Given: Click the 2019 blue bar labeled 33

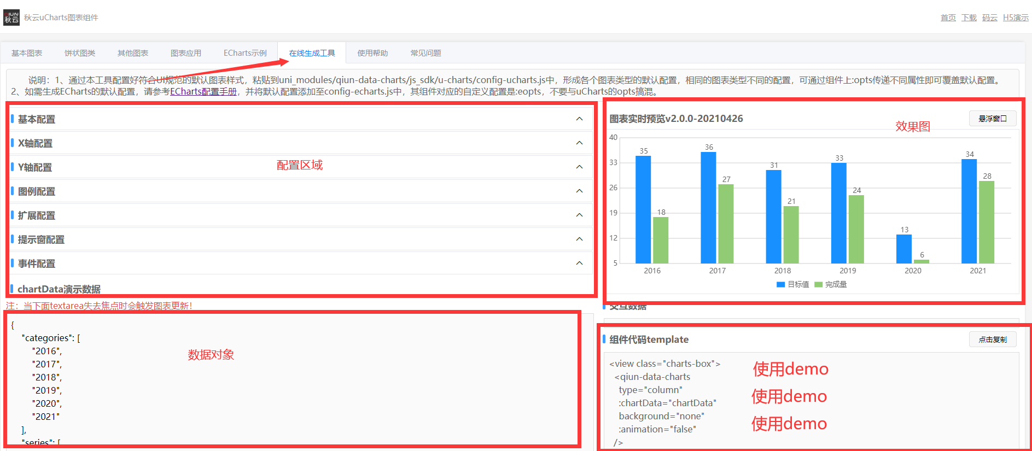Looking at the screenshot, I should 839,213.
